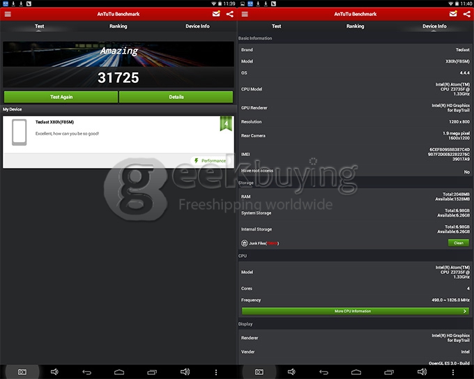Switch to Test tab on Device Info screen
Screen dimensions: 474x379
(276, 26)
